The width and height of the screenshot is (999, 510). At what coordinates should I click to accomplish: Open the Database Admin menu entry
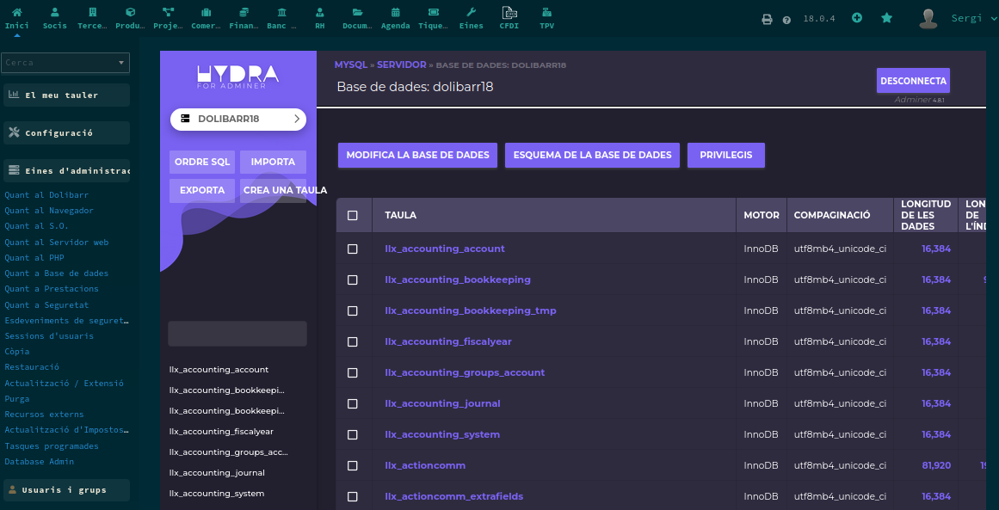click(x=40, y=462)
